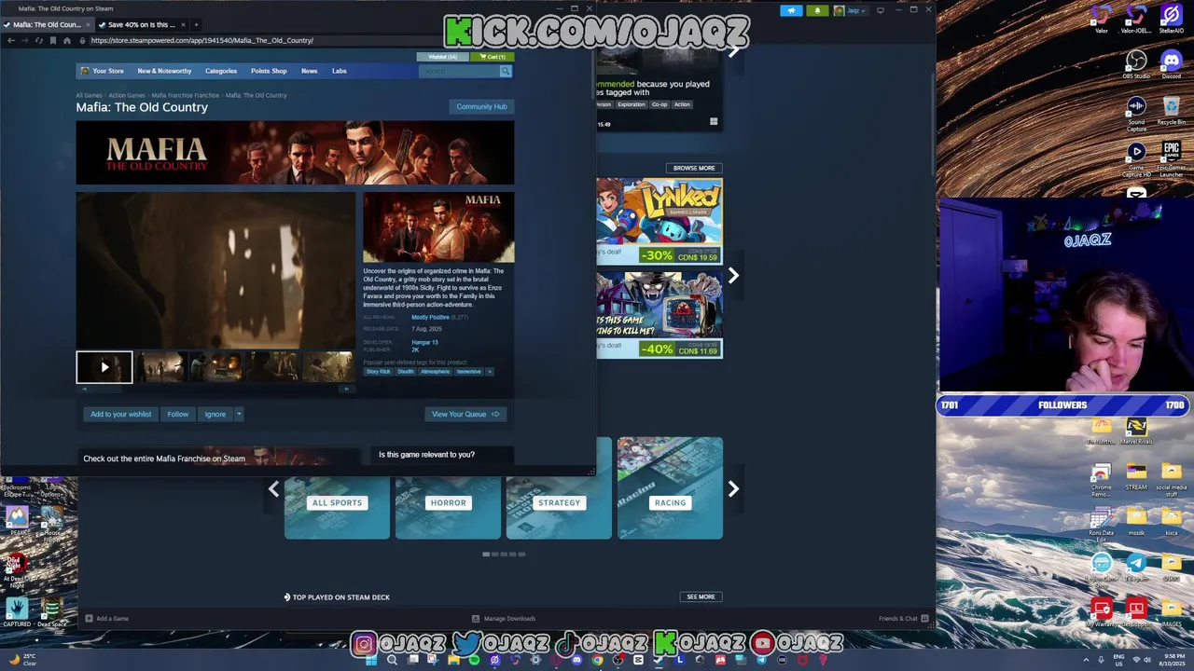Open the IMAGES folder on the desktop
1194x671 pixels.
point(1171,612)
